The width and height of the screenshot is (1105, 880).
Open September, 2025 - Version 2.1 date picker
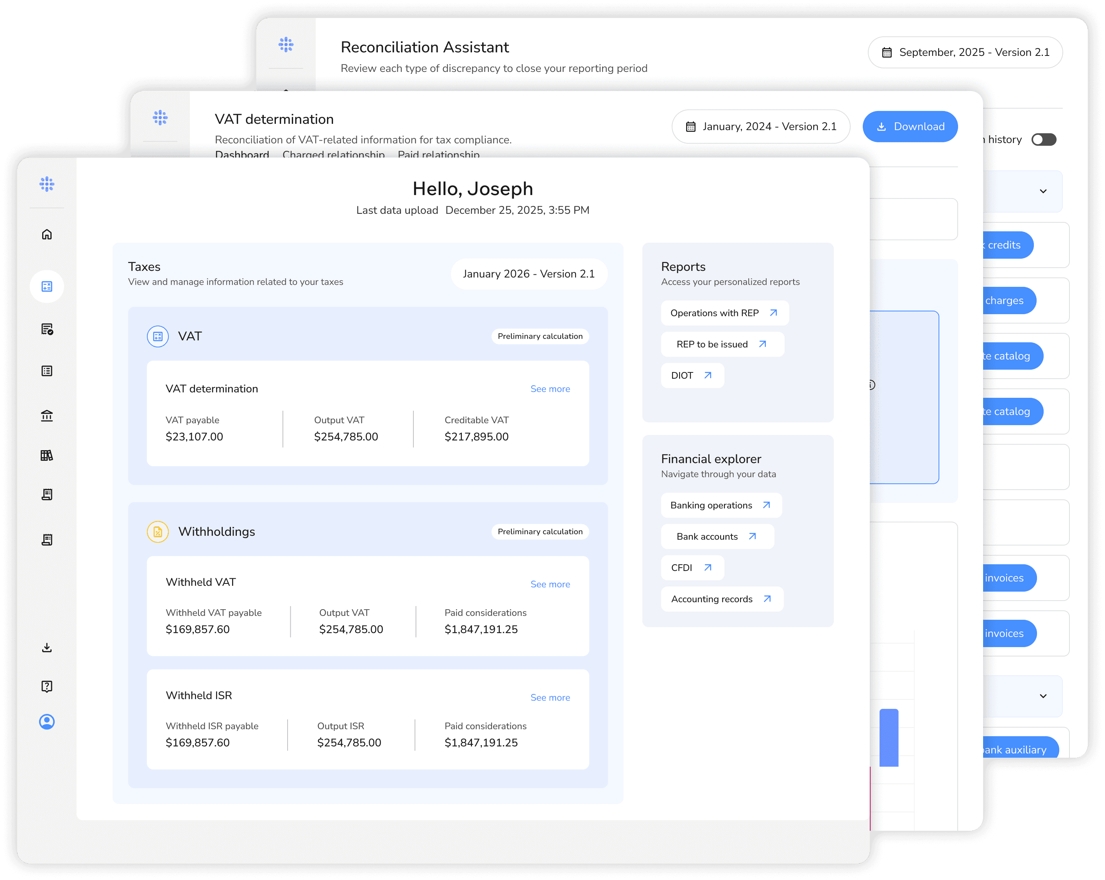[965, 52]
